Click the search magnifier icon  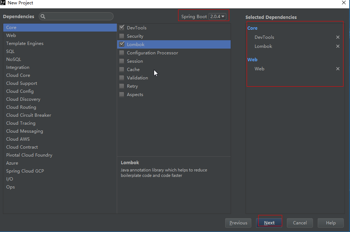point(43,16)
